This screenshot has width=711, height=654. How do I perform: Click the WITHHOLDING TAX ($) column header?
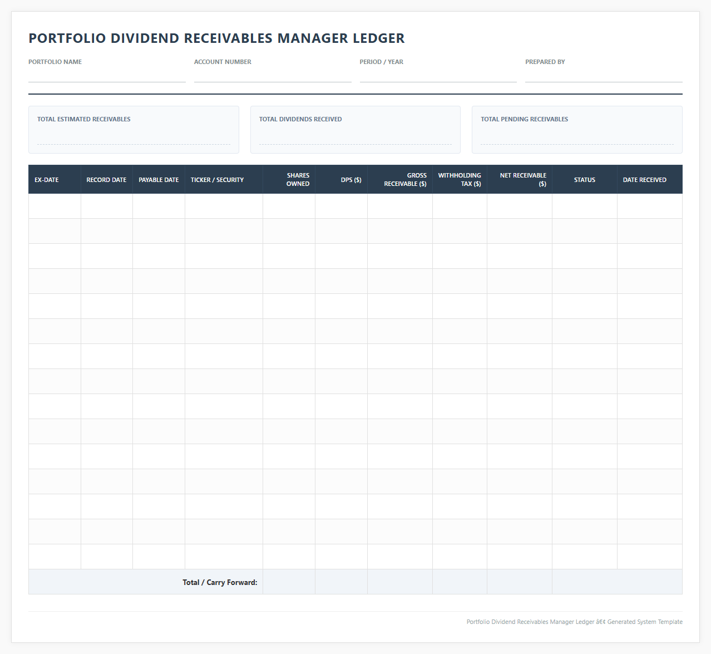[460, 179]
